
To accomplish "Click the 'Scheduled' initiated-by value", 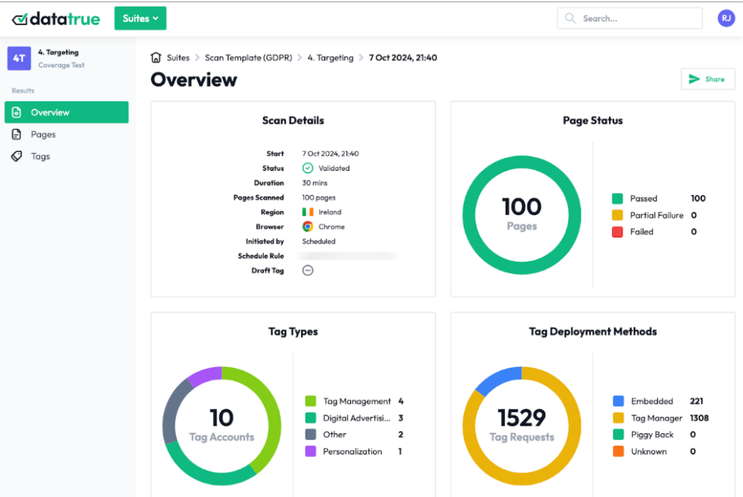I will pos(318,241).
